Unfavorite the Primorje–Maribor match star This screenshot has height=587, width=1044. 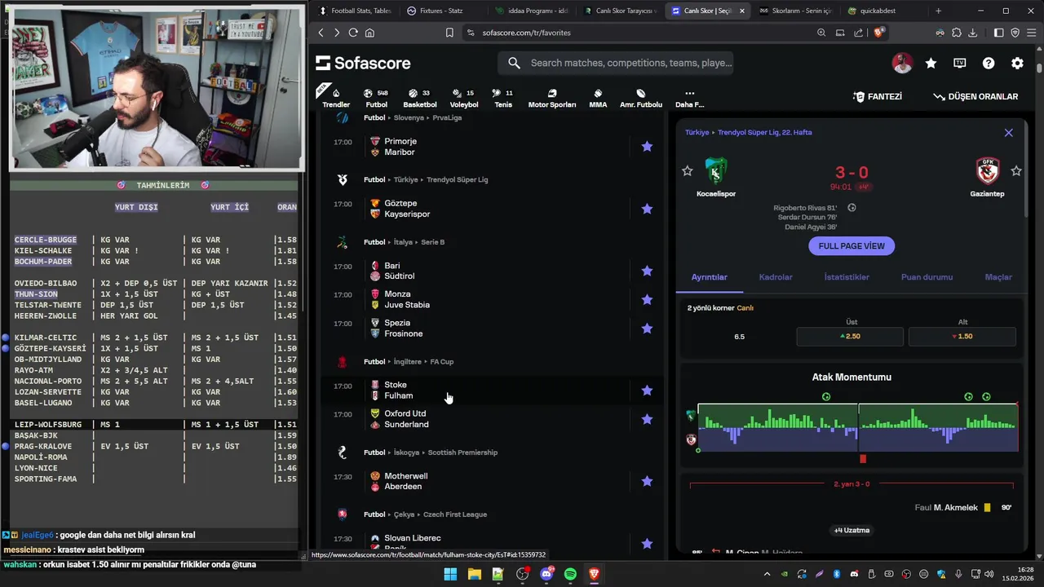tap(647, 147)
